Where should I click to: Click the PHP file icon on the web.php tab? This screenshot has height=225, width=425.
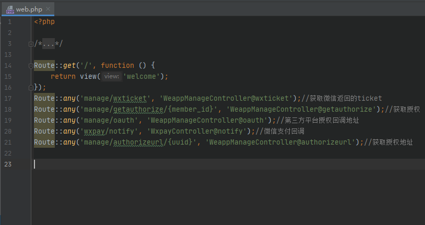[9, 9]
